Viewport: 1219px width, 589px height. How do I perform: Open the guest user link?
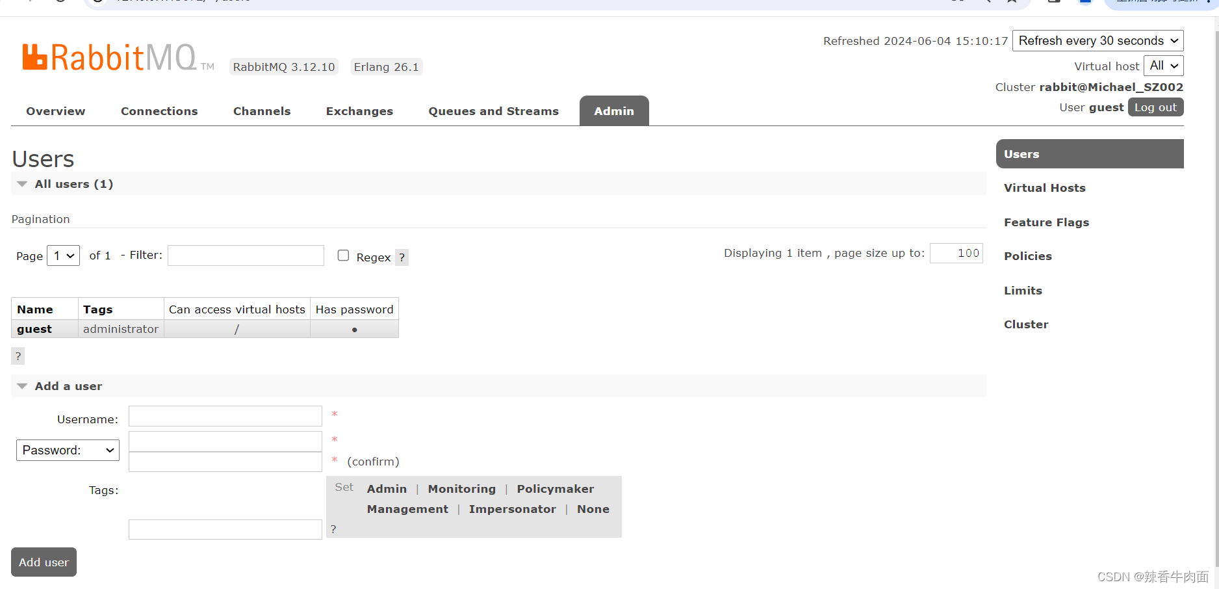pos(34,329)
